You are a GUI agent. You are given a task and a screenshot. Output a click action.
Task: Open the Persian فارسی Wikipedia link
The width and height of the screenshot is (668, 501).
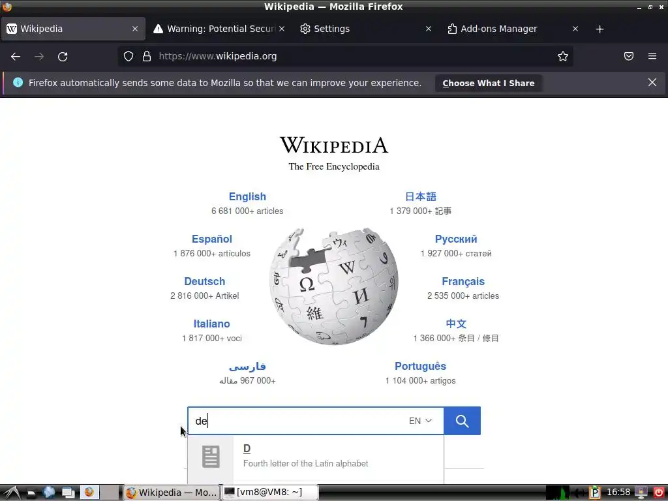[247, 366]
